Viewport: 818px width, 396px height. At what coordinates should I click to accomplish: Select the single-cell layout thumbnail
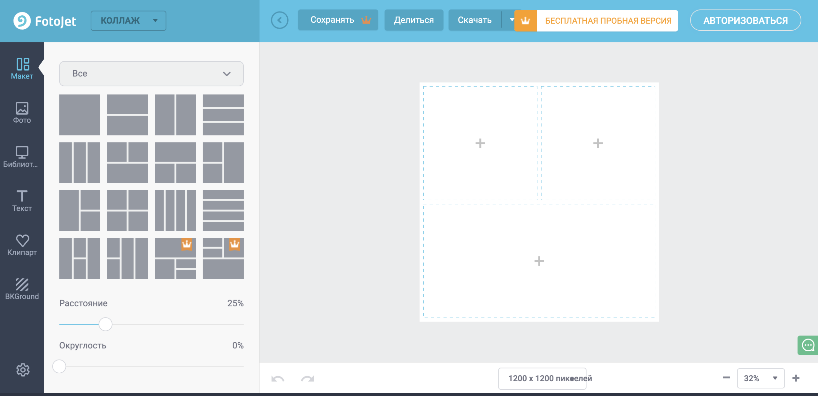tap(80, 115)
